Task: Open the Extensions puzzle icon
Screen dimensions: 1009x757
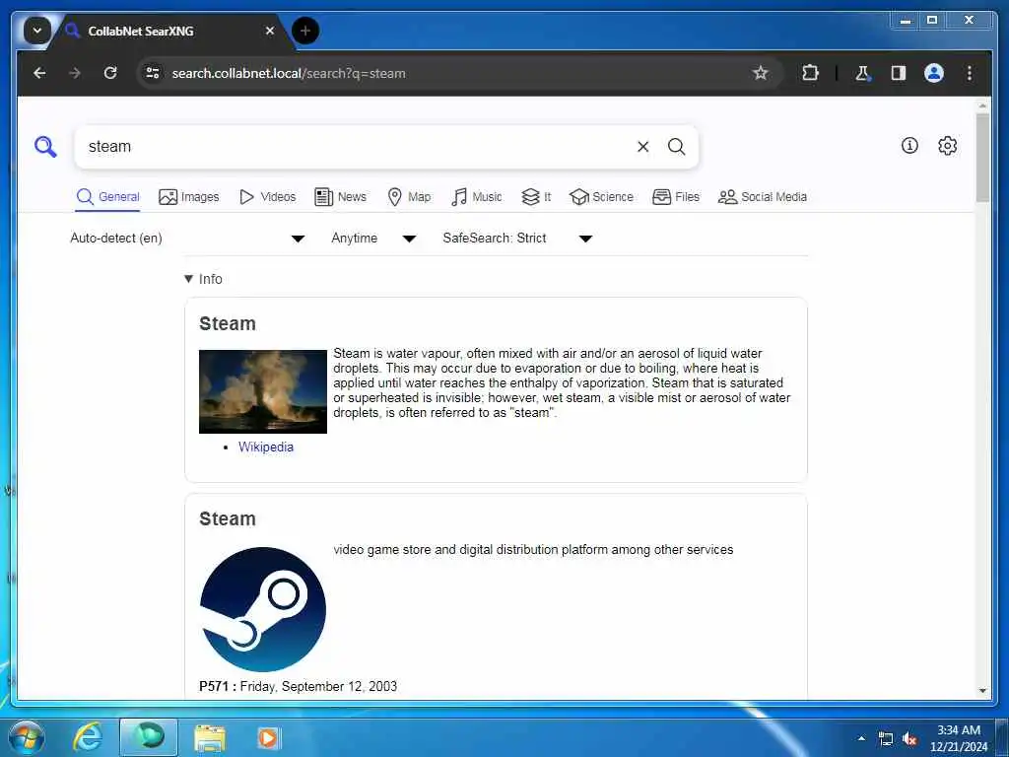Action: 810,73
